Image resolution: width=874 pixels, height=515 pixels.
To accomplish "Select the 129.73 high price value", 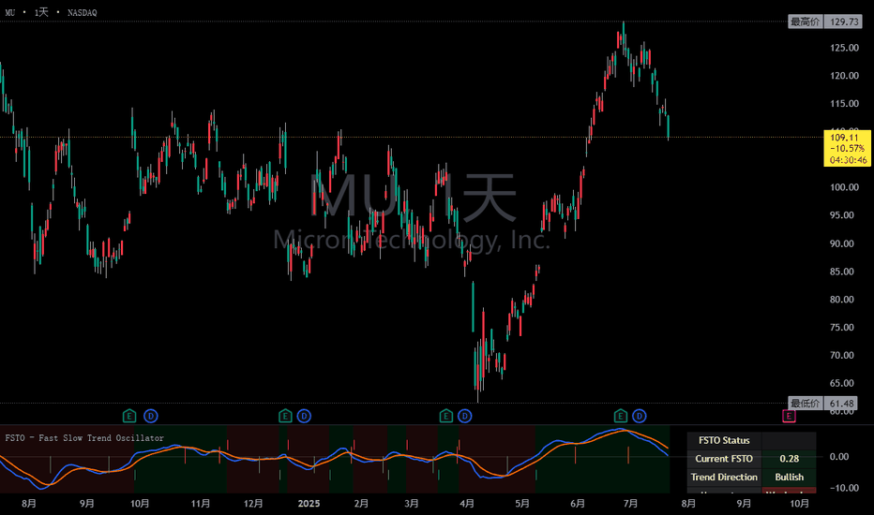I will pyautogui.click(x=843, y=22).
